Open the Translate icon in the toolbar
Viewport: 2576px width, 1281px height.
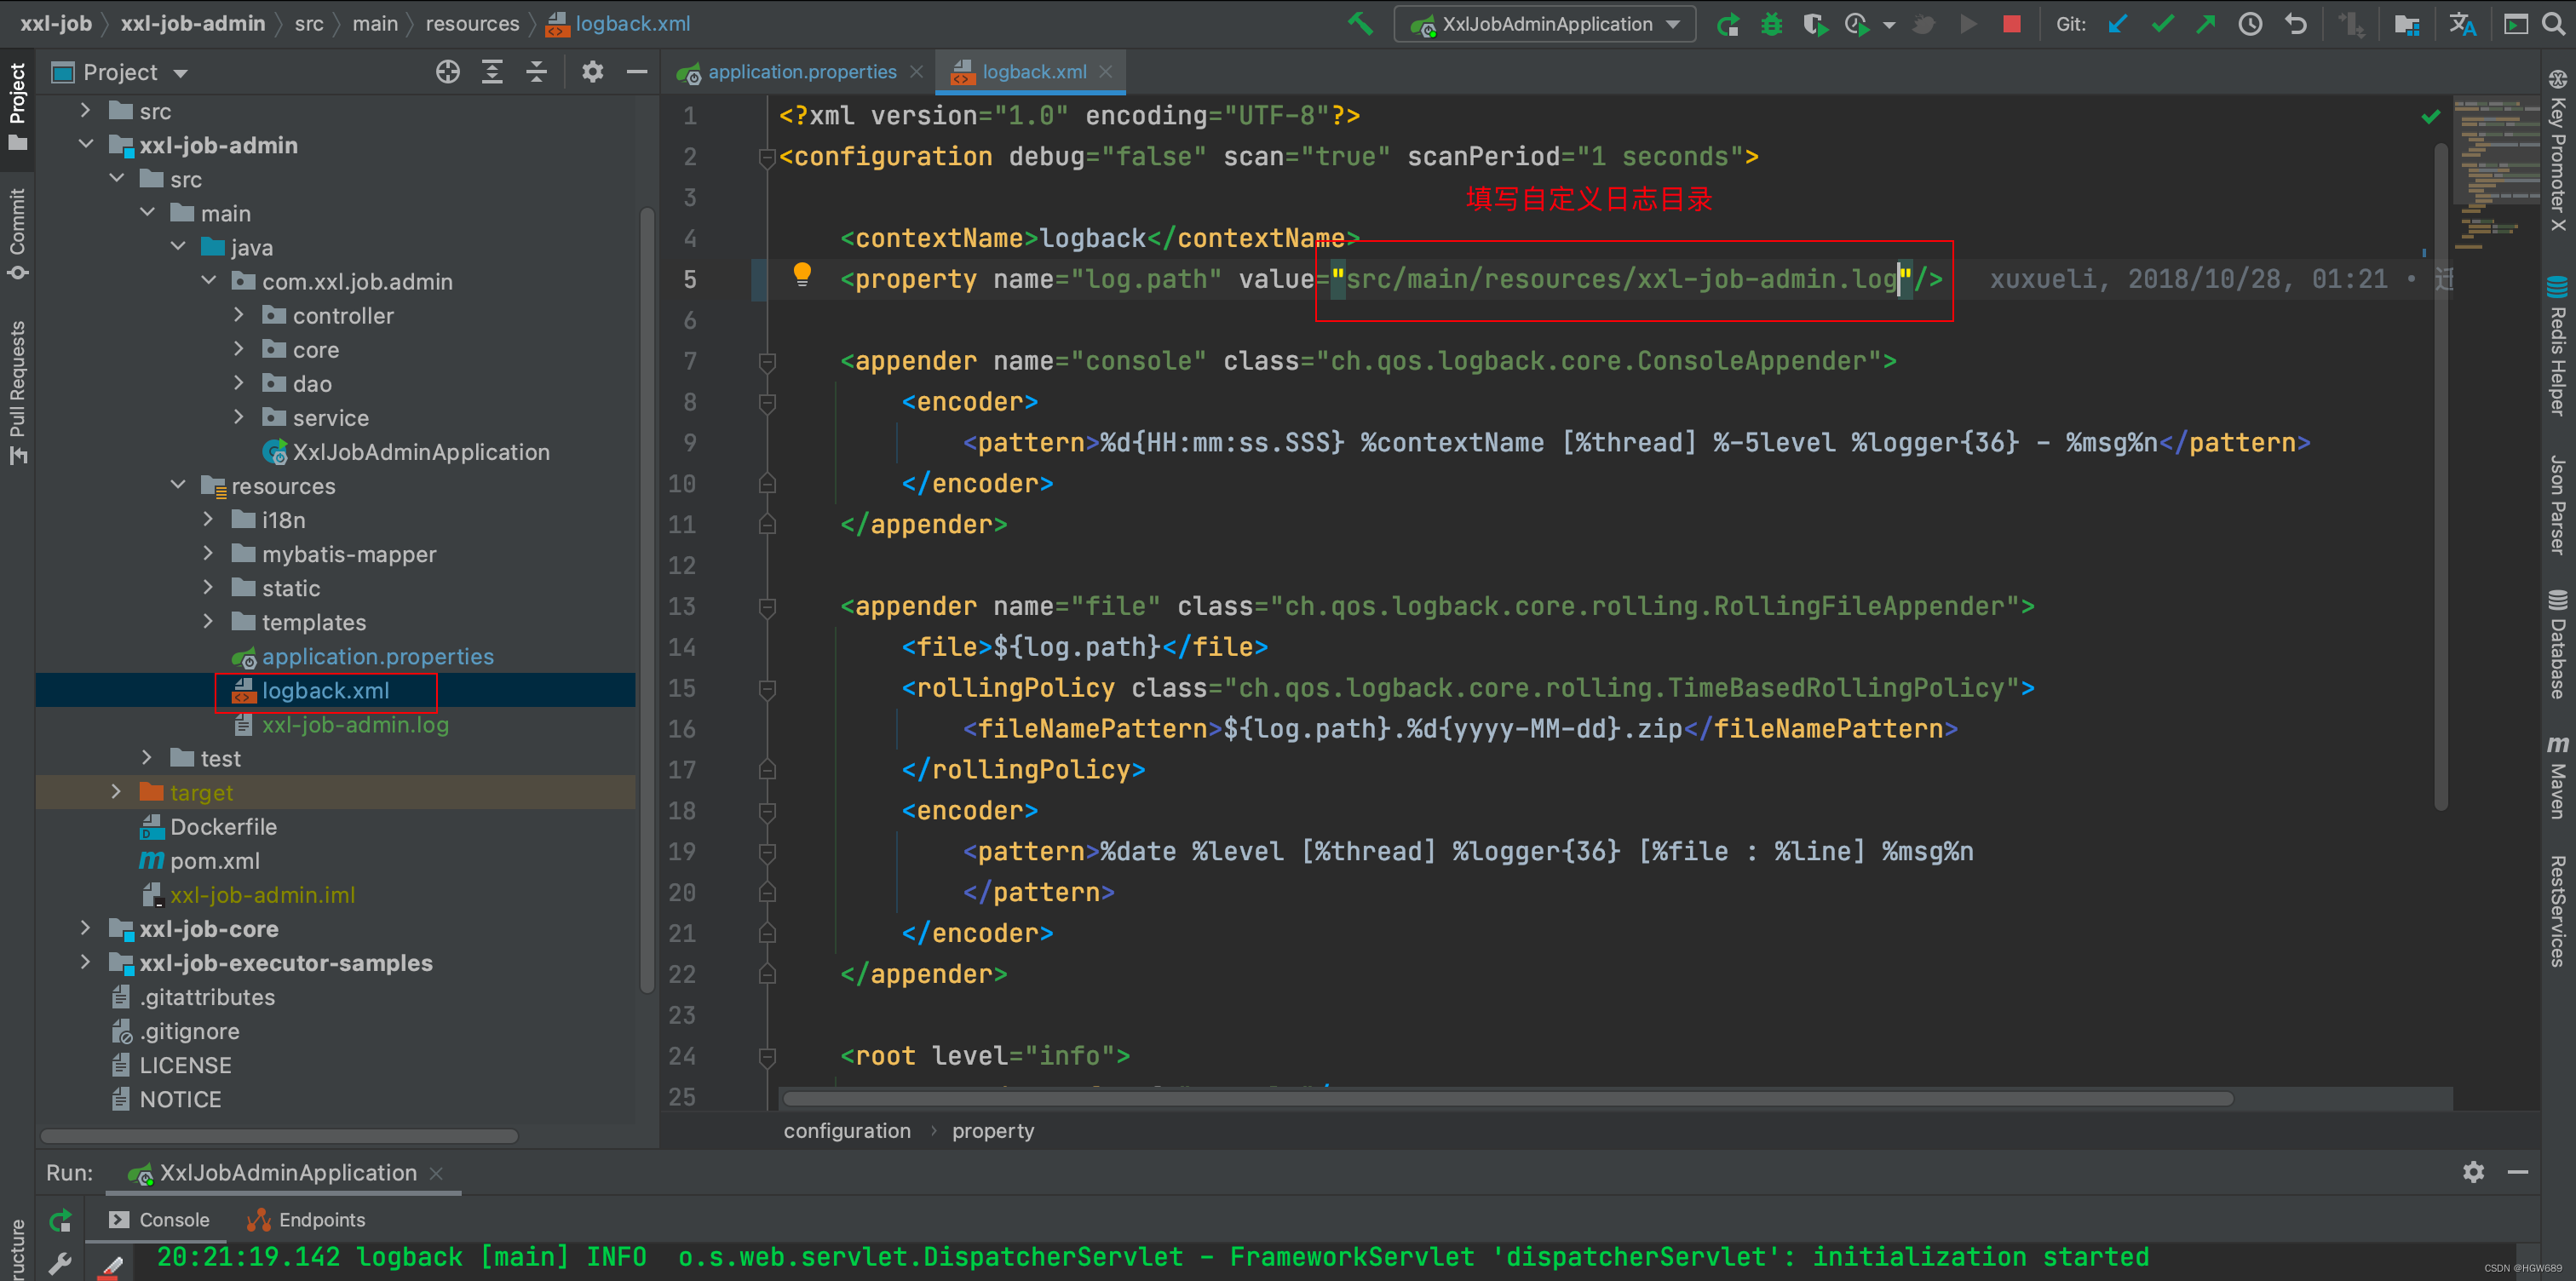tap(2462, 24)
